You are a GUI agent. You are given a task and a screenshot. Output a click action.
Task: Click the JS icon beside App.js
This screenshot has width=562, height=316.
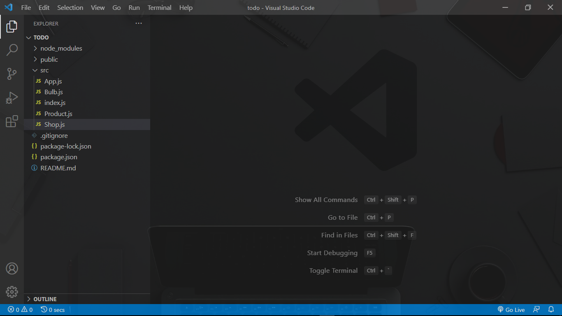tap(38, 81)
